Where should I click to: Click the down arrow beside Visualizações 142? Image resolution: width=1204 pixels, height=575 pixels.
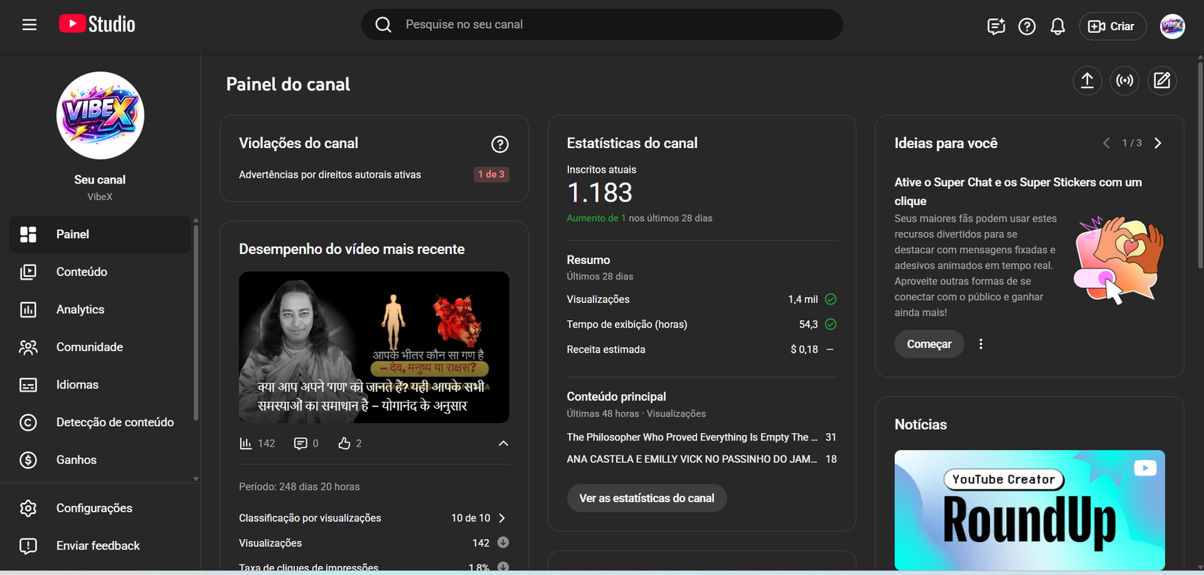click(x=503, y=543)
